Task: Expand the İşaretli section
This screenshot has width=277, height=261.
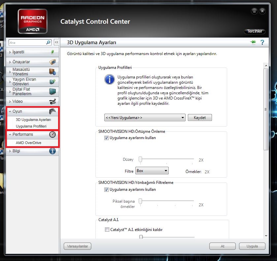Action: [x=10, y=52]
